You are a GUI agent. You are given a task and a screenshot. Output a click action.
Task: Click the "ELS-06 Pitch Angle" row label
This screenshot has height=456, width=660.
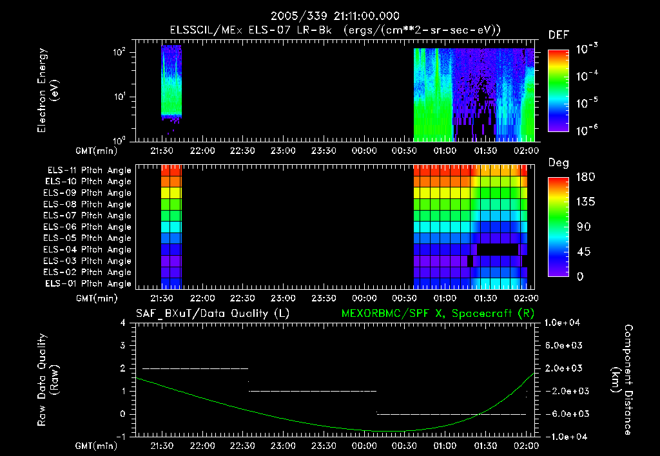[x=87, y=227]
